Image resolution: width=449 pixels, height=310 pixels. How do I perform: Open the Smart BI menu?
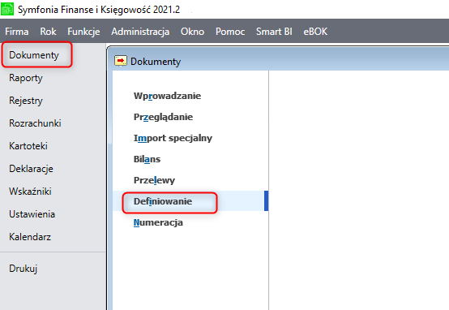(274, 32)
